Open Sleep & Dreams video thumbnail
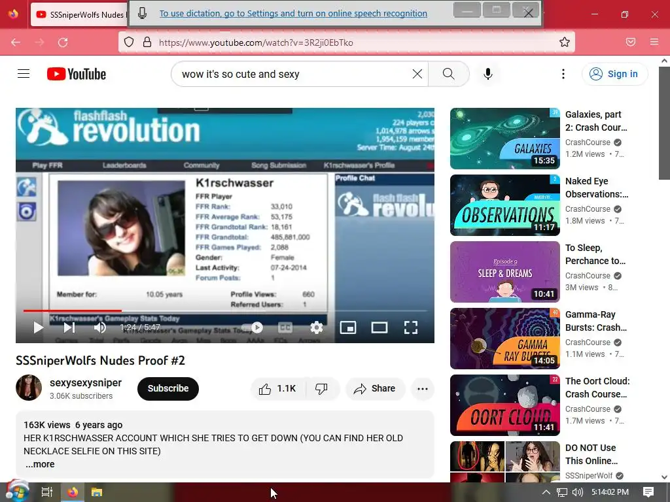Viewport: 670px width, 502px height. click(505, 272)
